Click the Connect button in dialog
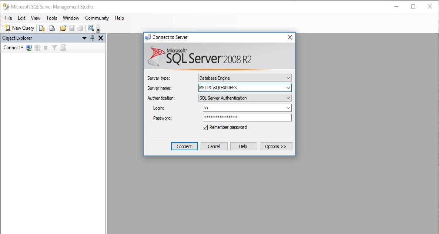 184,146
